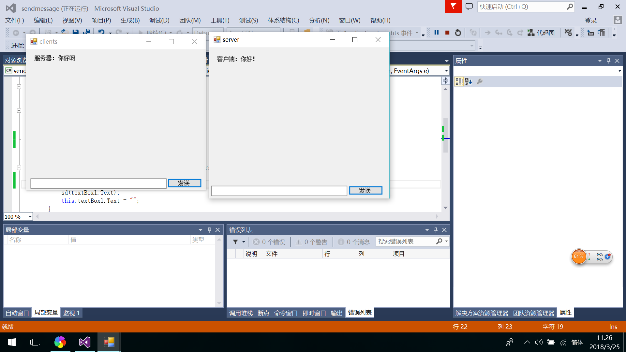Open the Locals panel window options arrow

pos(201,230)
